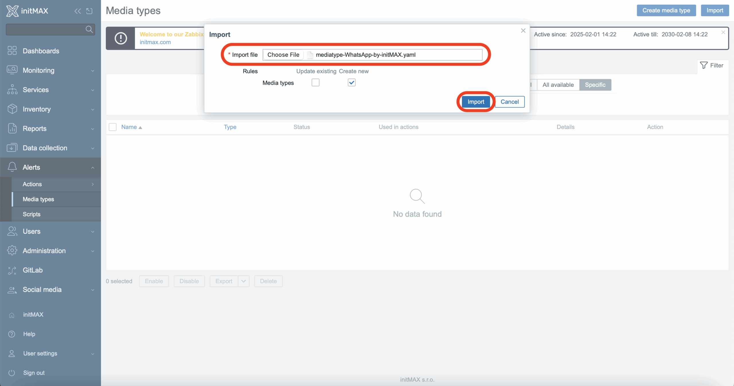This screenshot has height=386, width=734.
Task: Click the Services hierarchy icon
Action: [x=12, y=90]
